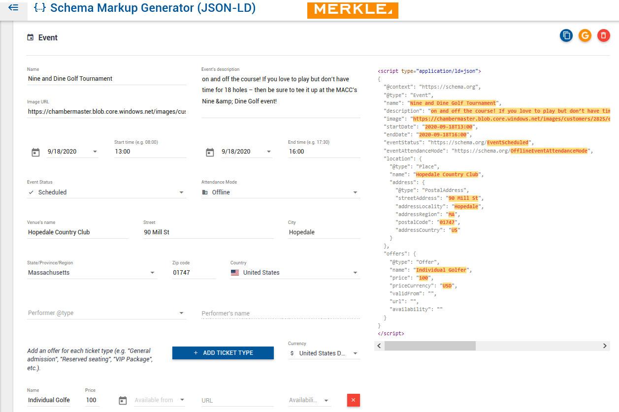
Task: Remove the Individual Golfer ticket
Action: (x=354, y=400)
